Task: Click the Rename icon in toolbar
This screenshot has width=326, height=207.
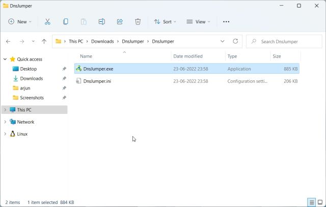Action: (102, 21)
